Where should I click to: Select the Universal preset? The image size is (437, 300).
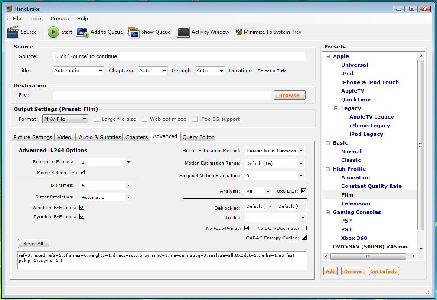355,65
